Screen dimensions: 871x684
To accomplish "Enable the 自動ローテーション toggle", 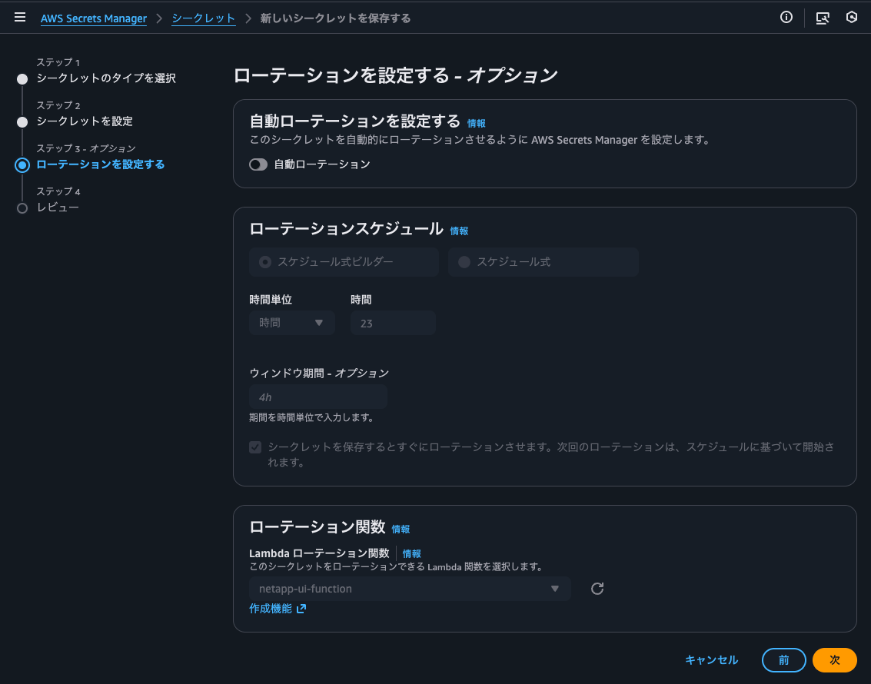I will pyautogui.click(x=258, y=164).
